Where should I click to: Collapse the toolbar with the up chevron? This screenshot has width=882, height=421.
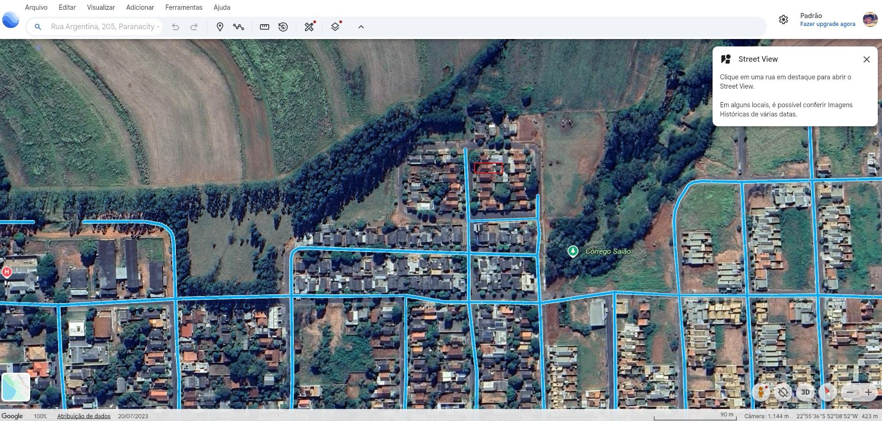[361, 27]
